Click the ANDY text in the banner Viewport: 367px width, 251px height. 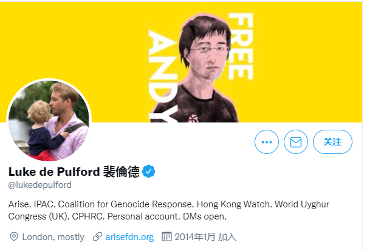coord(163,76)
